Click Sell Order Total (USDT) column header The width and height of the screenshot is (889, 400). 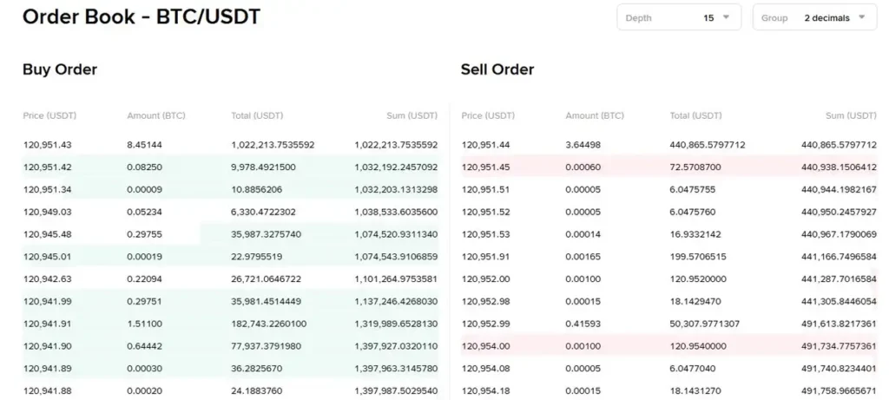click(x=695, y=115)
